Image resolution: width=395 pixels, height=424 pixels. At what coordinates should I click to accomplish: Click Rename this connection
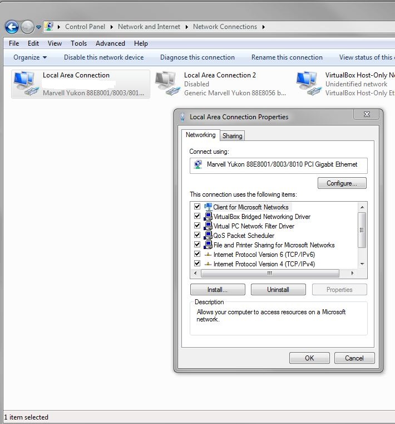[x=287, y=57]
